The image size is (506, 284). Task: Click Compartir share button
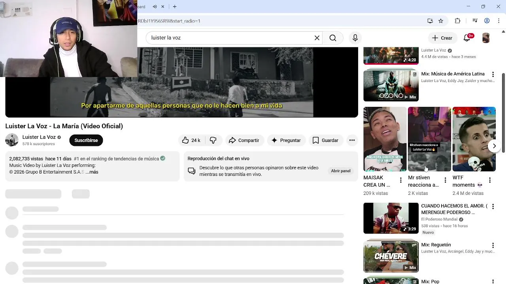click(x=244, y=140)
